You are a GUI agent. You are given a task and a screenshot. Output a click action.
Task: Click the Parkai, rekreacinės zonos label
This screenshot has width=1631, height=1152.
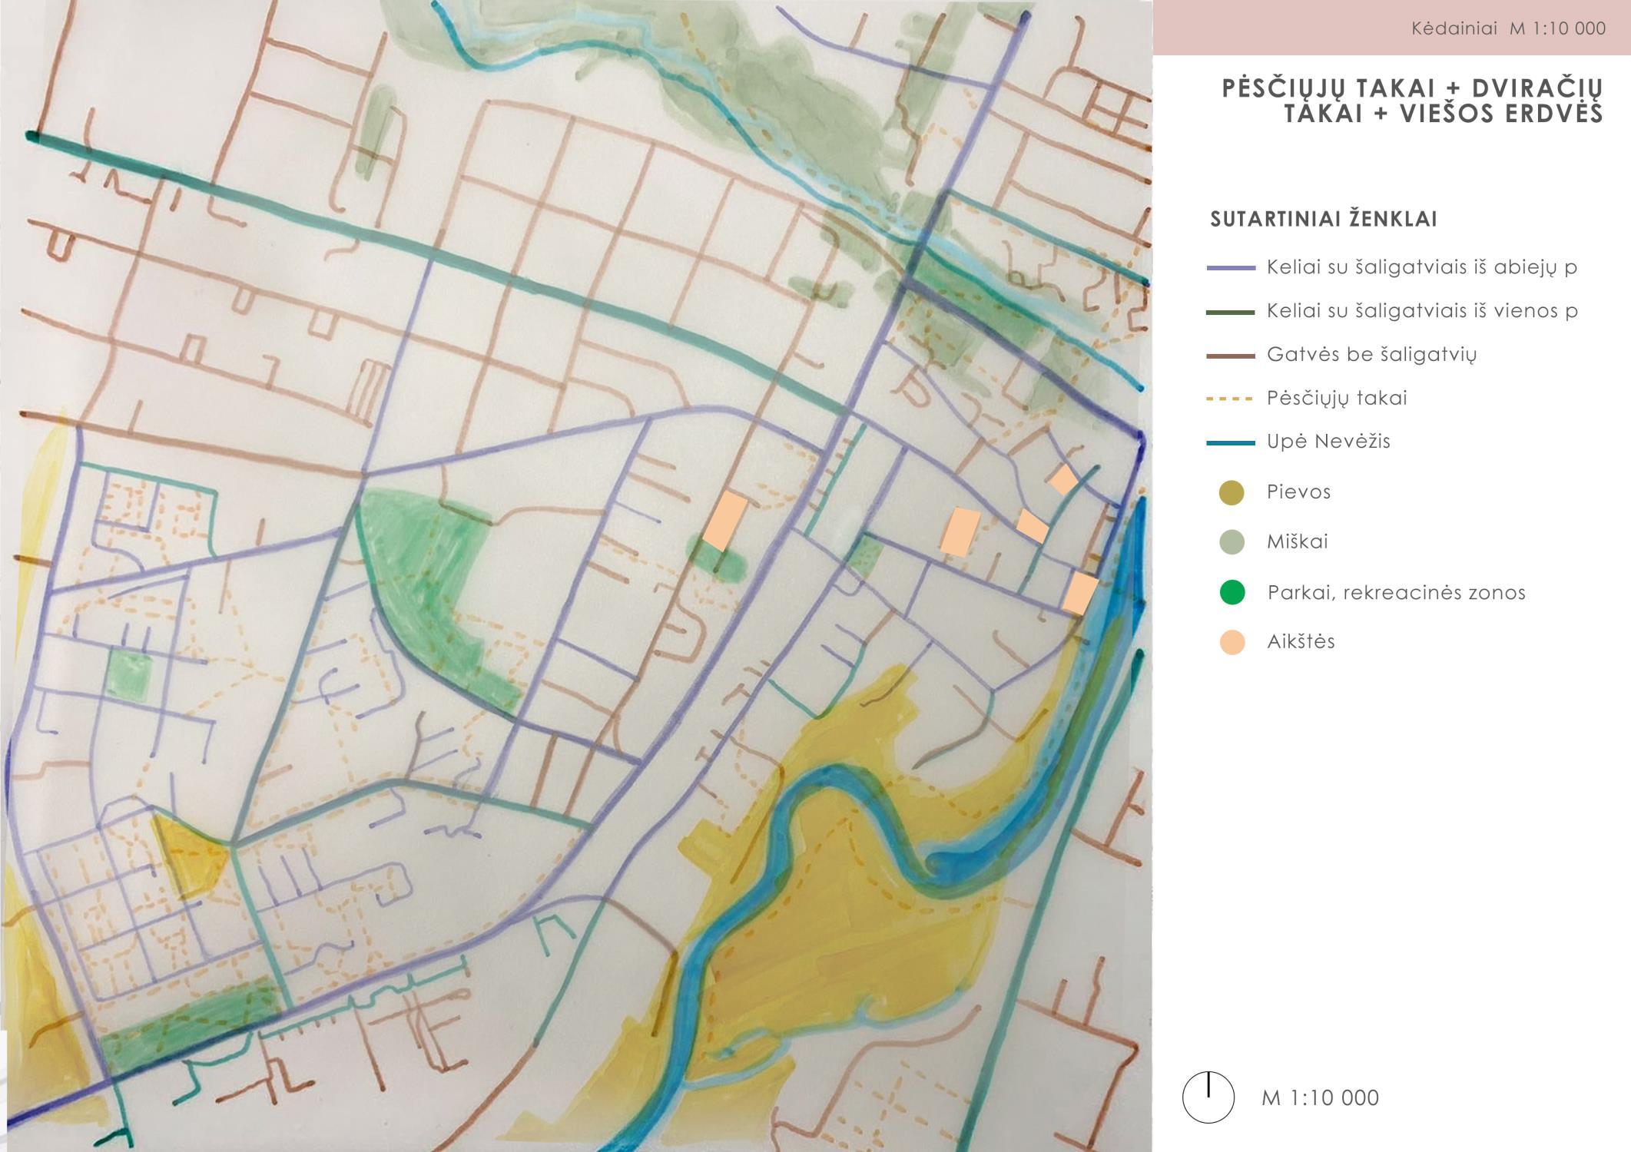(1396, 592)
